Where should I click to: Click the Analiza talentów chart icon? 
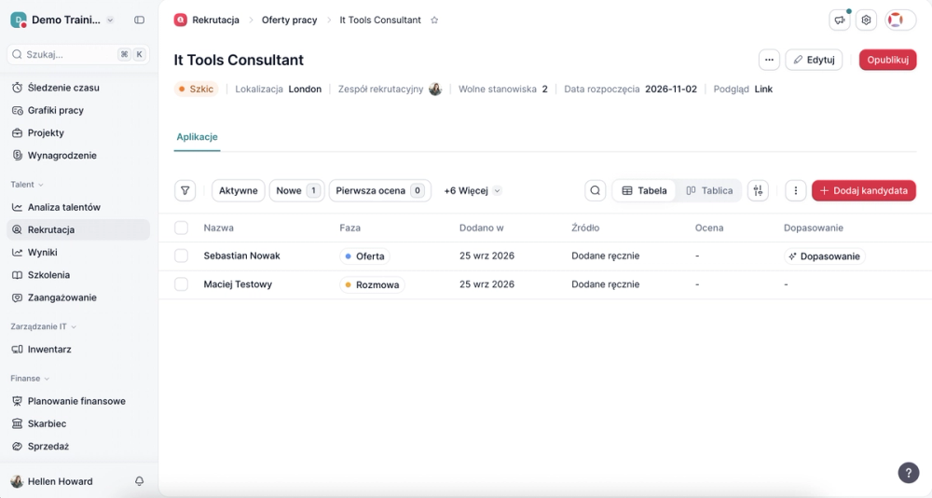point(17,207)
